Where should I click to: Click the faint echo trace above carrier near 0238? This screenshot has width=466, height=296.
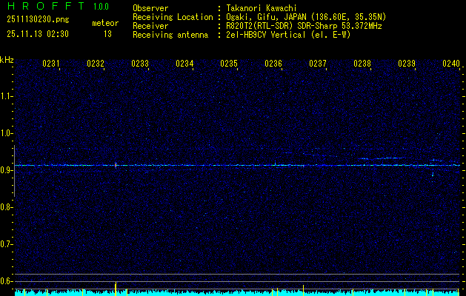tap(382, 158)
